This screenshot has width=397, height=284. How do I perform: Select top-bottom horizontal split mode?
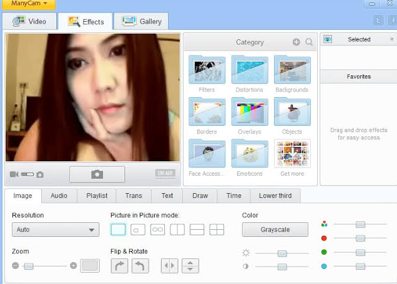[197, 229]
